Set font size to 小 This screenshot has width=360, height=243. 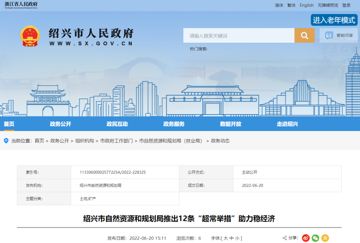[237, 238]
